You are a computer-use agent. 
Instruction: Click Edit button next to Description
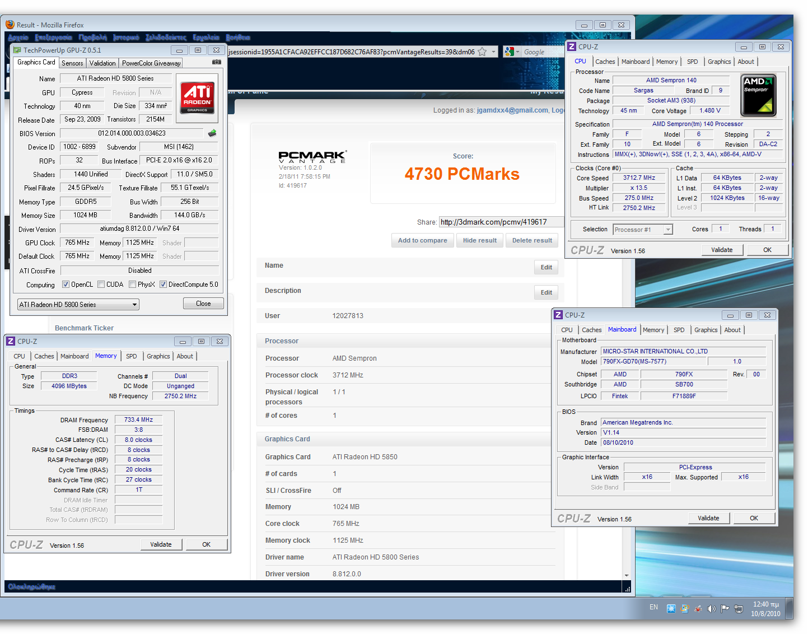click(x=546, y=292)
